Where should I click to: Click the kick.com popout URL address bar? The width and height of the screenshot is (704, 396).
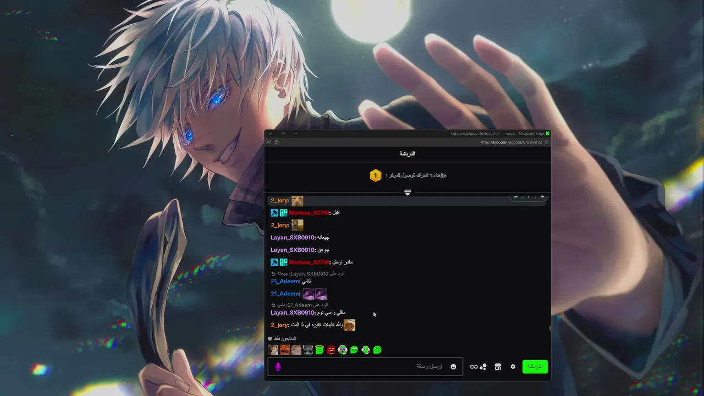coord(511,142)
